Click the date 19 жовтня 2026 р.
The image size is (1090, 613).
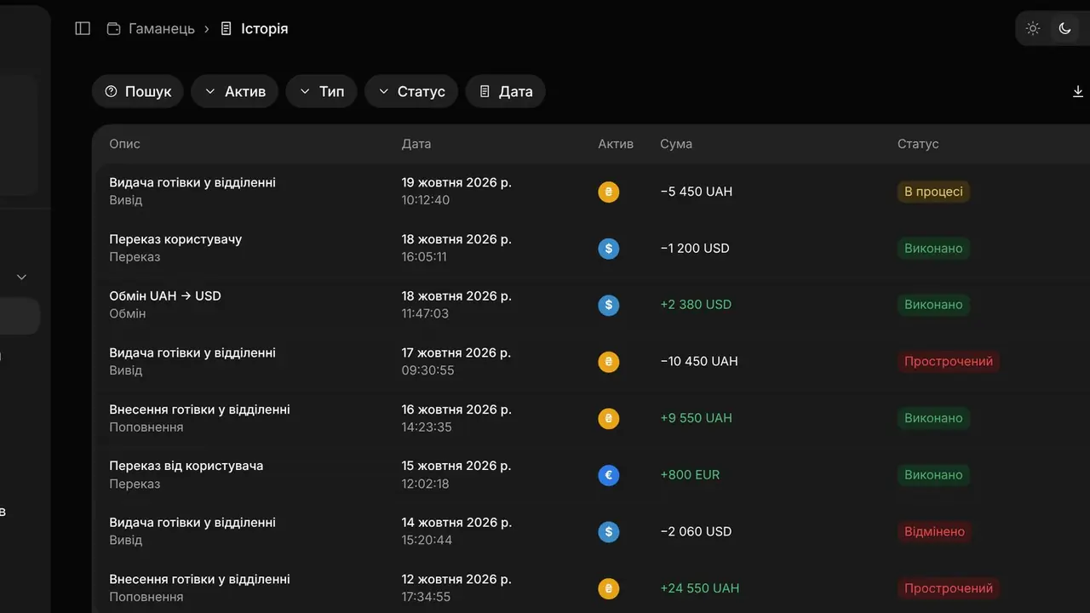[456, 182]
